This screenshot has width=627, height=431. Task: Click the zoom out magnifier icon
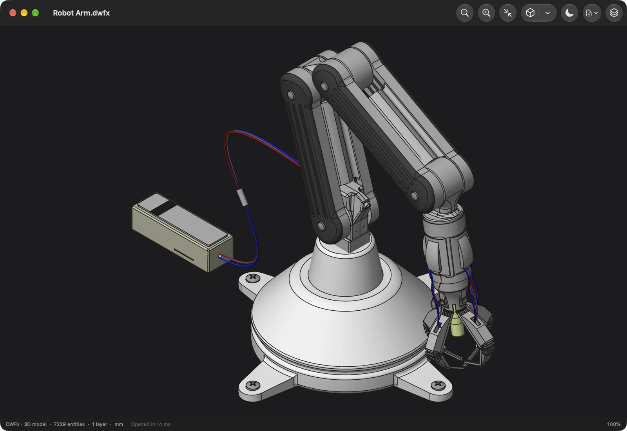pos(465,13)
